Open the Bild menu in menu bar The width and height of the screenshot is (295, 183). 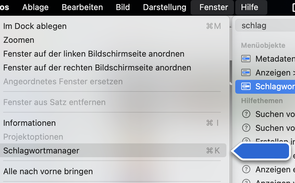click(123, 7)
